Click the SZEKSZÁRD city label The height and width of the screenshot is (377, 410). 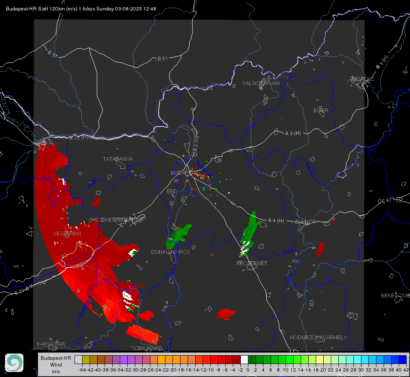148,348
